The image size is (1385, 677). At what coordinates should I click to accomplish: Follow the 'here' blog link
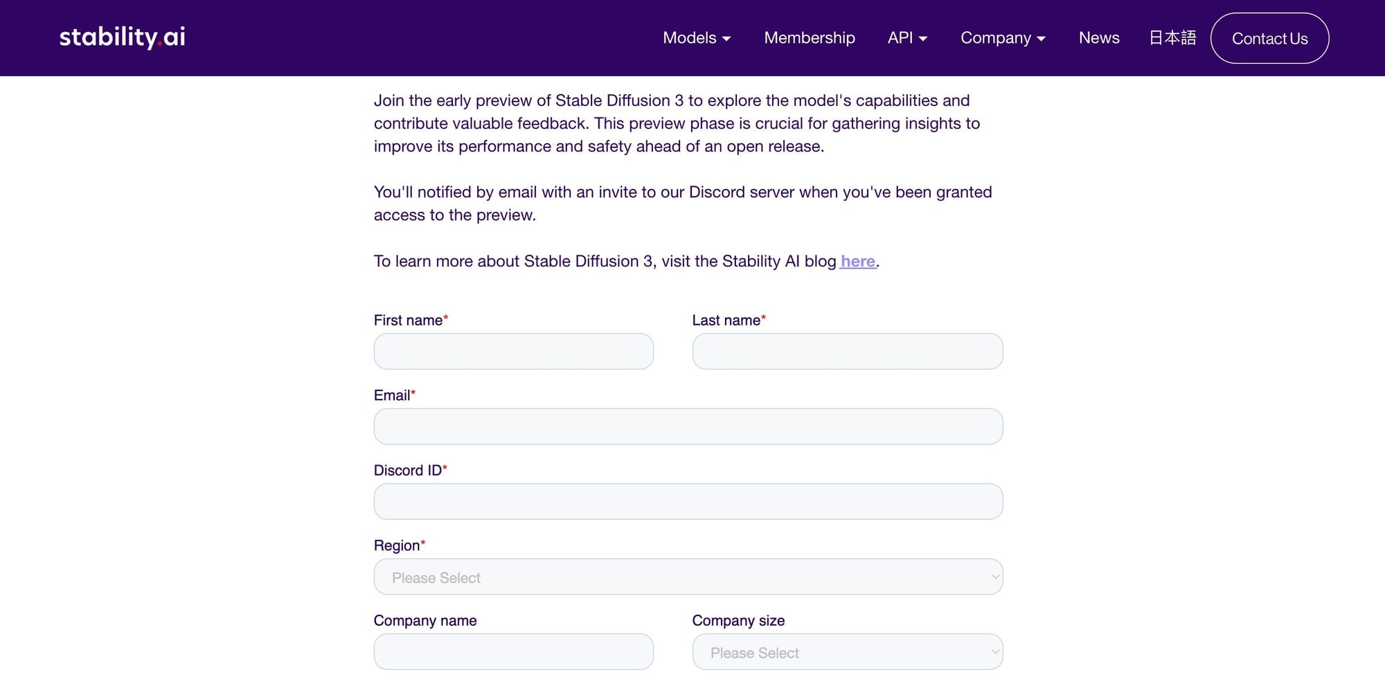pos(857,261)
